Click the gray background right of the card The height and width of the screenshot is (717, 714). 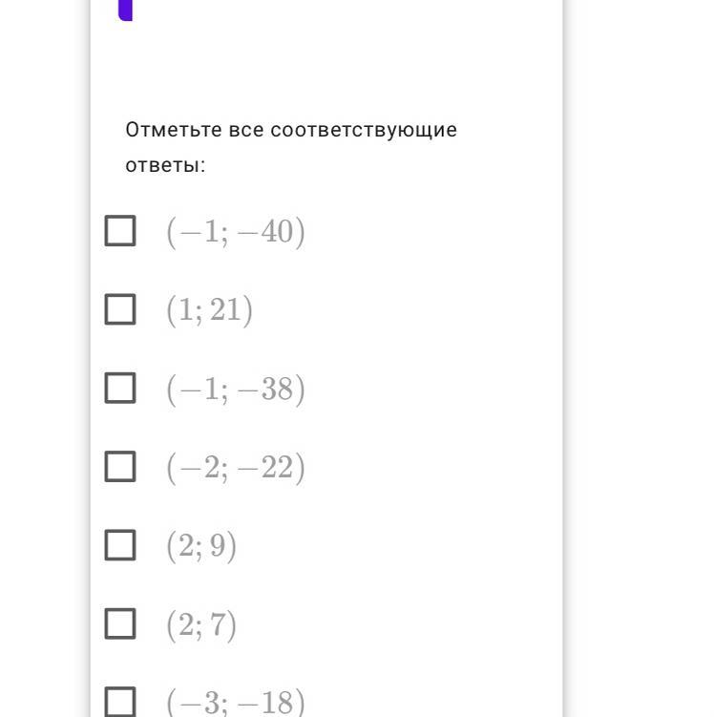pyautogui.click(x=640, y=382)
